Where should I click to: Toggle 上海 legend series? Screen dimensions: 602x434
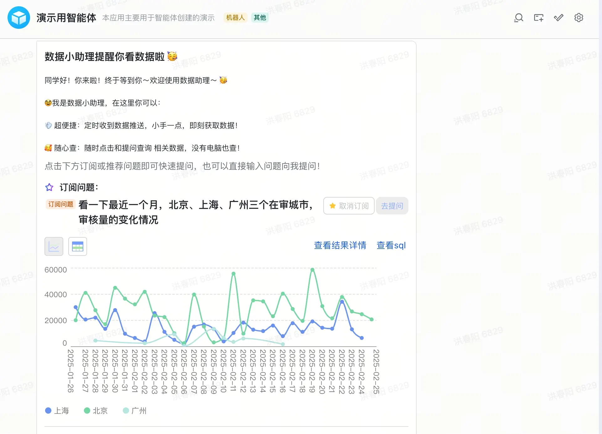[x=57, y=411]
